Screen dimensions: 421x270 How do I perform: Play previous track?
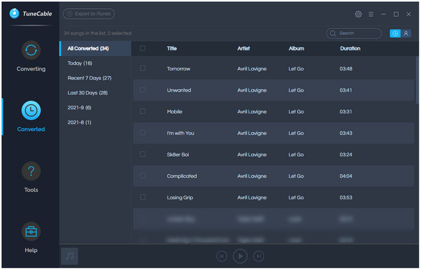pyautogui.click(x=222, y=256)
